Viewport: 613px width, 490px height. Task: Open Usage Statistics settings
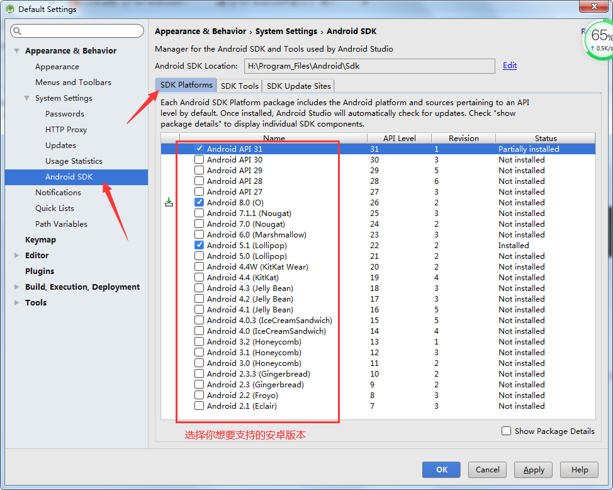(x=74, y=161)
